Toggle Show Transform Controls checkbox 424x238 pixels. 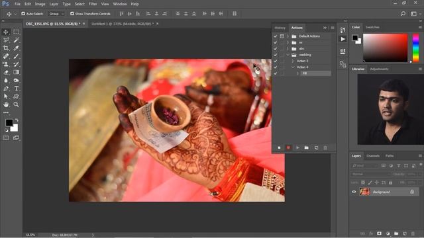(72, 13)
